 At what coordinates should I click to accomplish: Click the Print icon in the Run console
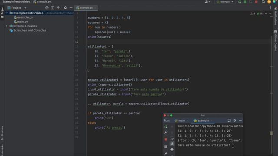coord(172,149)
